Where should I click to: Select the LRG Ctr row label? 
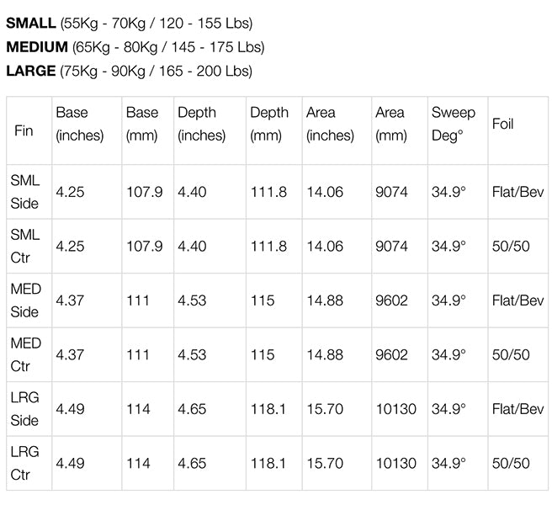[x=25, y=463]
